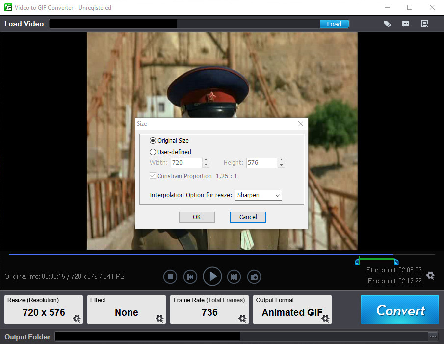Close the Size dialog with X
Screen dimensions: 444x344
click(301, 124)
